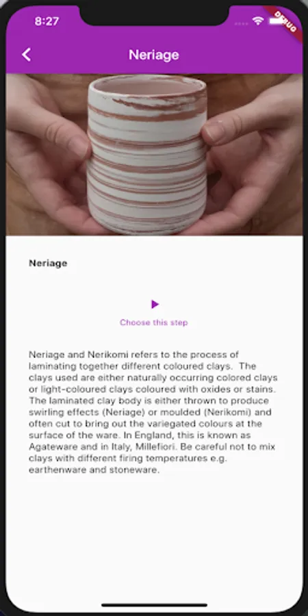Click the purple play triangle icon

[155, 304]
